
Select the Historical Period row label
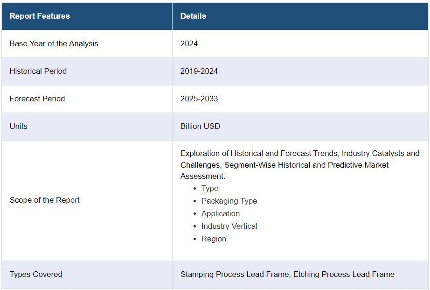click(x=38, y=71)
